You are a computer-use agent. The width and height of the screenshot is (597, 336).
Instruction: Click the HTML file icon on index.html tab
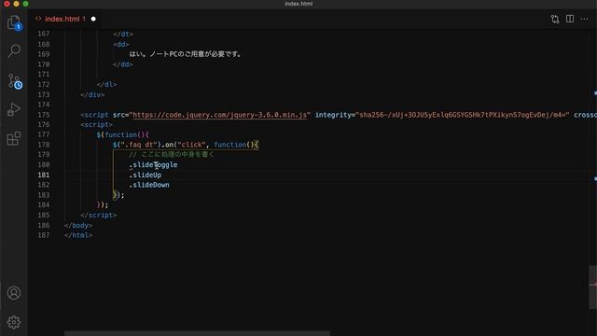(x=38, y=19)
